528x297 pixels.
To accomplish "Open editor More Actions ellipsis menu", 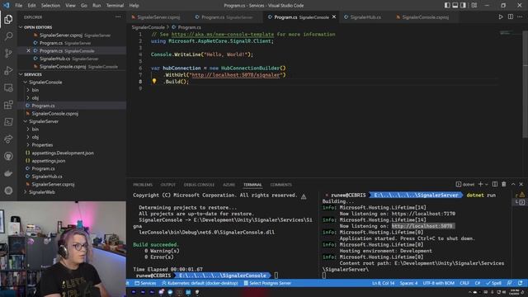I will click(520, 16).
